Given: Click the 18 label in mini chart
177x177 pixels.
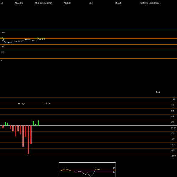Looking at the screenshot, I should [114, 168].
